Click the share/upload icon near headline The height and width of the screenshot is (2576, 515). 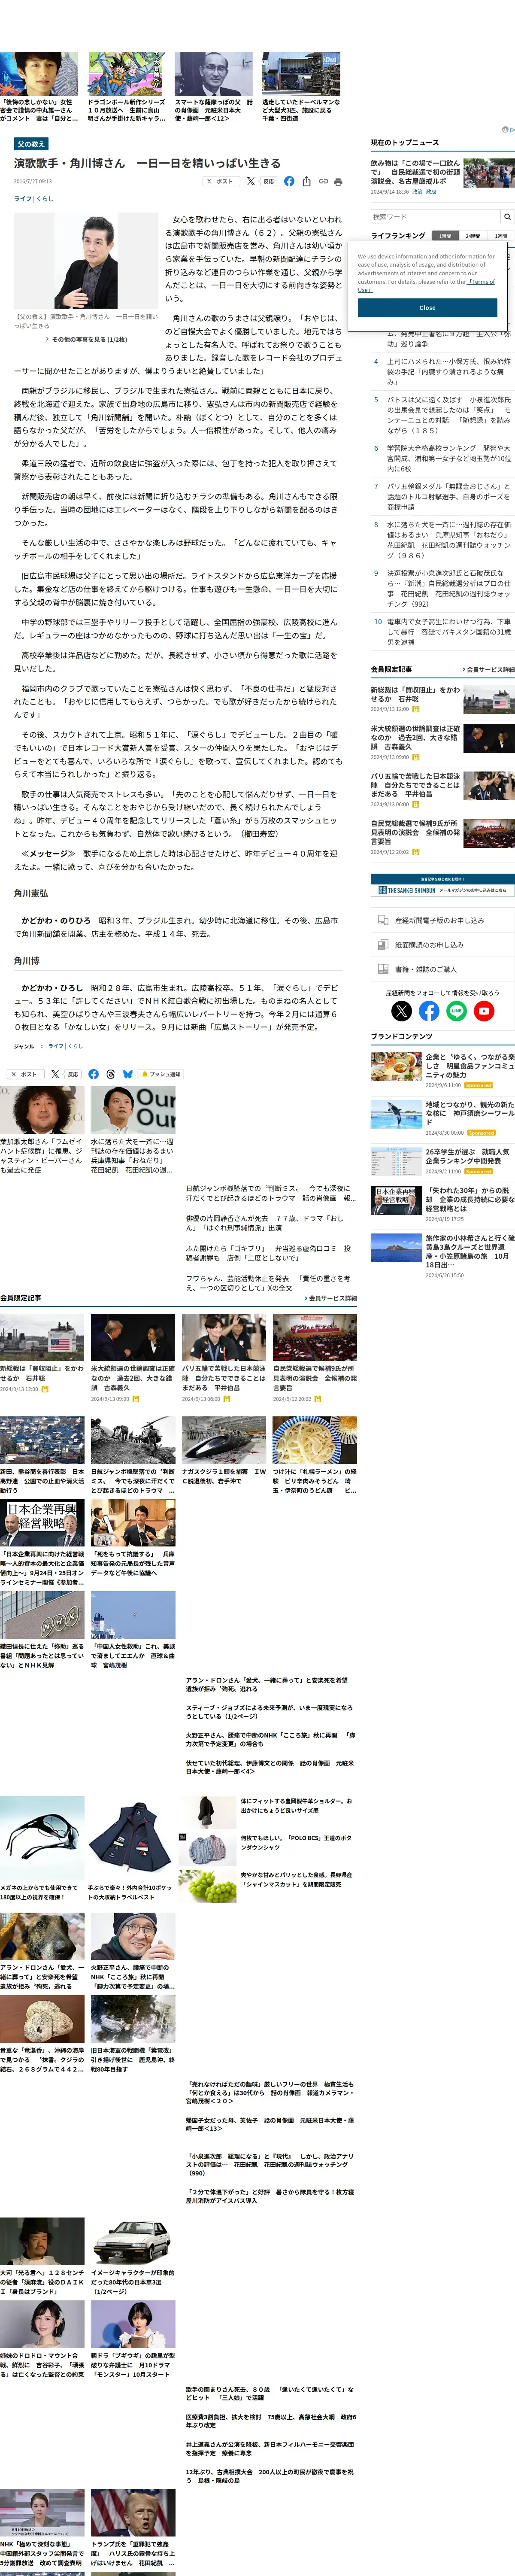pyautogui.click(x=306, y=181)
